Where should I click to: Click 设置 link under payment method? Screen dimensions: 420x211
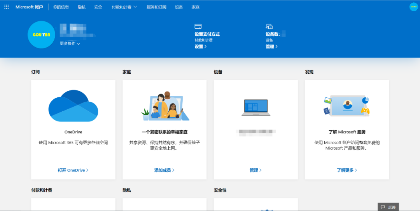[201, 47]
